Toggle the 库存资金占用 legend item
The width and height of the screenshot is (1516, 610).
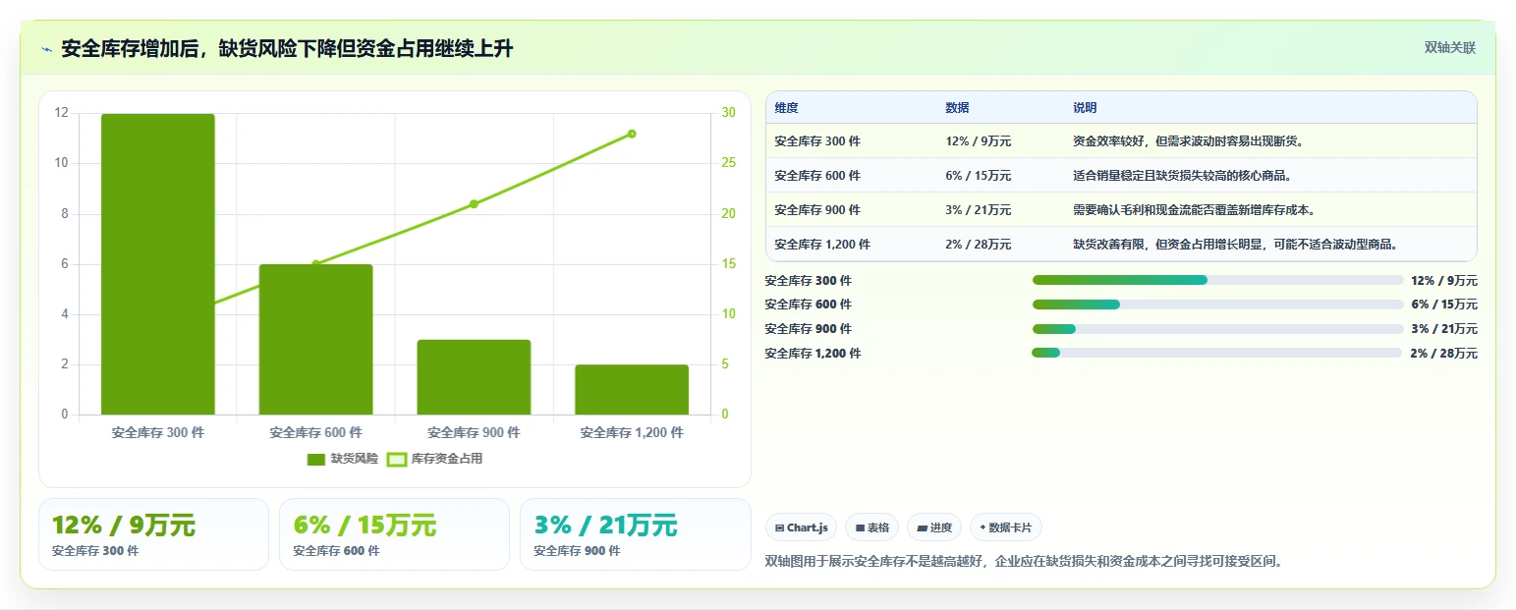(x=435, y=459)
